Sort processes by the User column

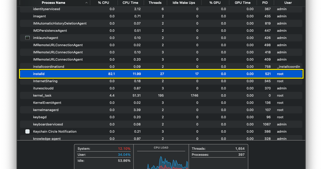click(288, 3)
